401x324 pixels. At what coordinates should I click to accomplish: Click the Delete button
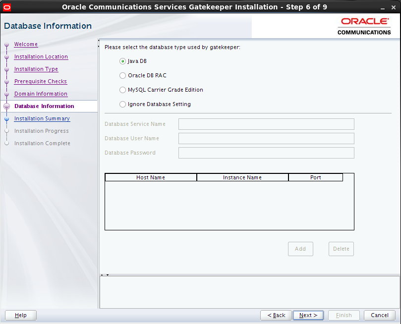click(341, 249)
